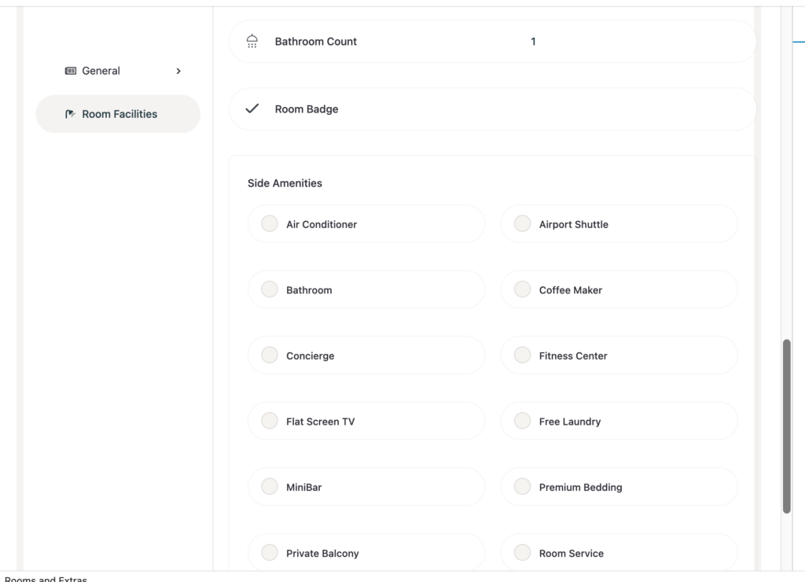Viewport: 805px width, 582px height.
Task: Switch to the Room Facilities tab
Action: pos(119,114)
